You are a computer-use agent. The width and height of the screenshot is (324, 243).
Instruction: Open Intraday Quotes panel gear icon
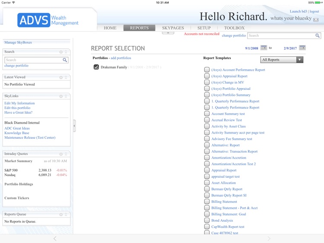pyautogui.click(x=61, y=154)
